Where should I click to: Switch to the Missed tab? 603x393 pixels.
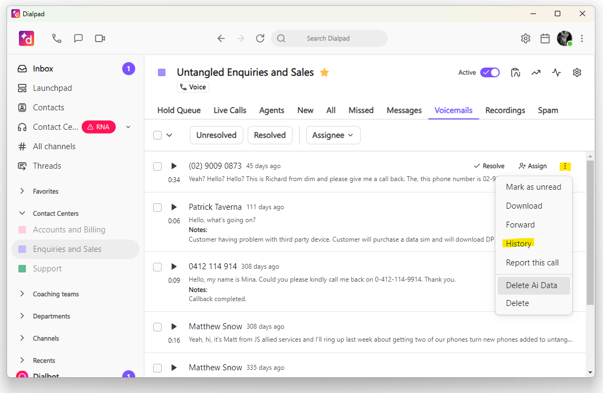361,110
